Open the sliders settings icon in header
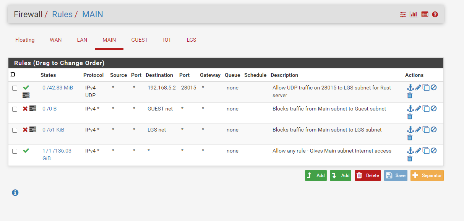 (x=403, y=15)
